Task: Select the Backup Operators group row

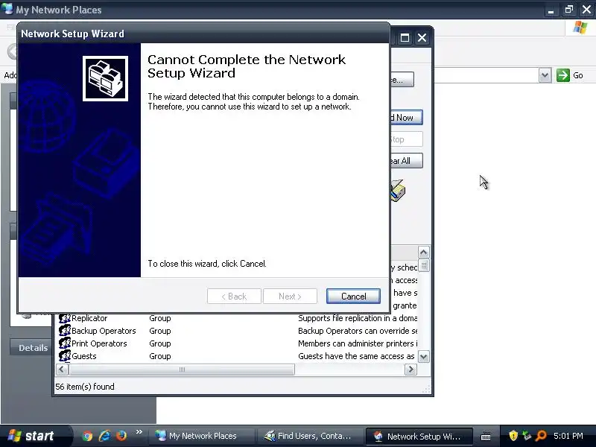Action: coord(238,331)
